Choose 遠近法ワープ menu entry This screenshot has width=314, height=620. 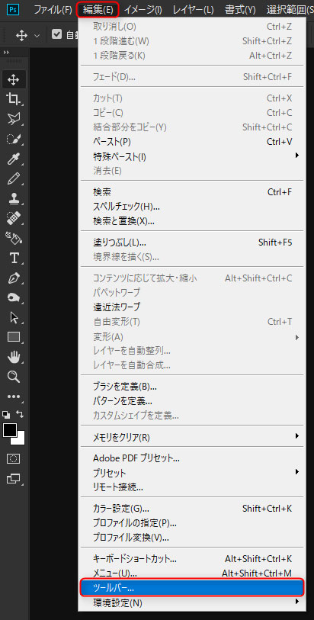point(192,307)
